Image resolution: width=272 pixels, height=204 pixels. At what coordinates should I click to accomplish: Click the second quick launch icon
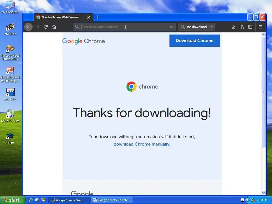coord(37,200)
